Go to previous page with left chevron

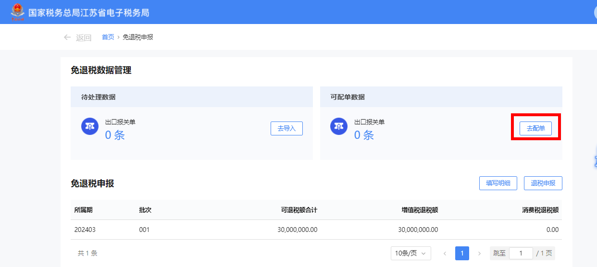(x=445, y=253)
